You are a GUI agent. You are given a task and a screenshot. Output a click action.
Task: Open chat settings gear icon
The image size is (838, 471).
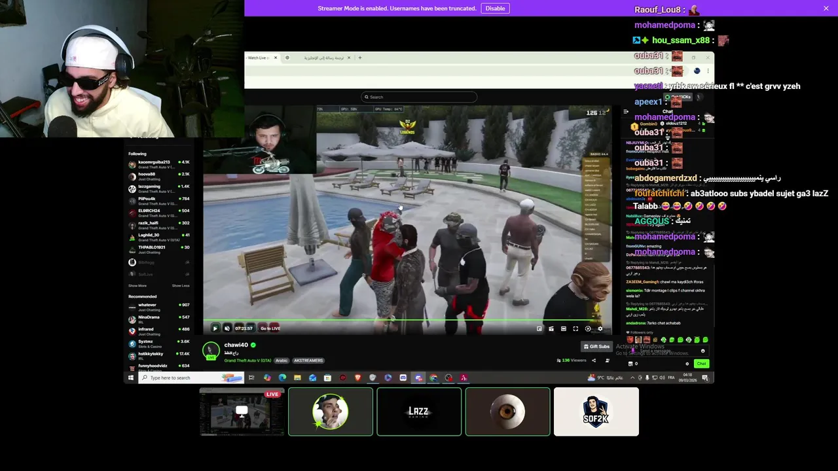pyautogui.click(x=687, y=364)
